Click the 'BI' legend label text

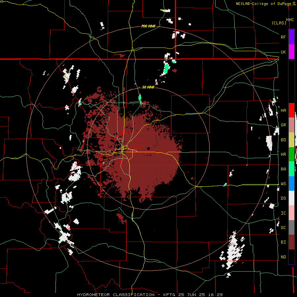click(283, 242)
